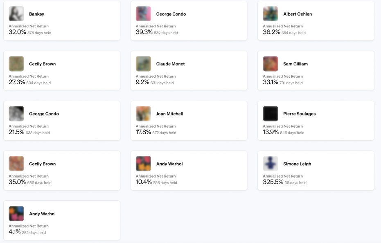Open the Cecily Brown 35.0% return card
The height and width of the screenshot is (243, 381).
(x=62, y=170)
